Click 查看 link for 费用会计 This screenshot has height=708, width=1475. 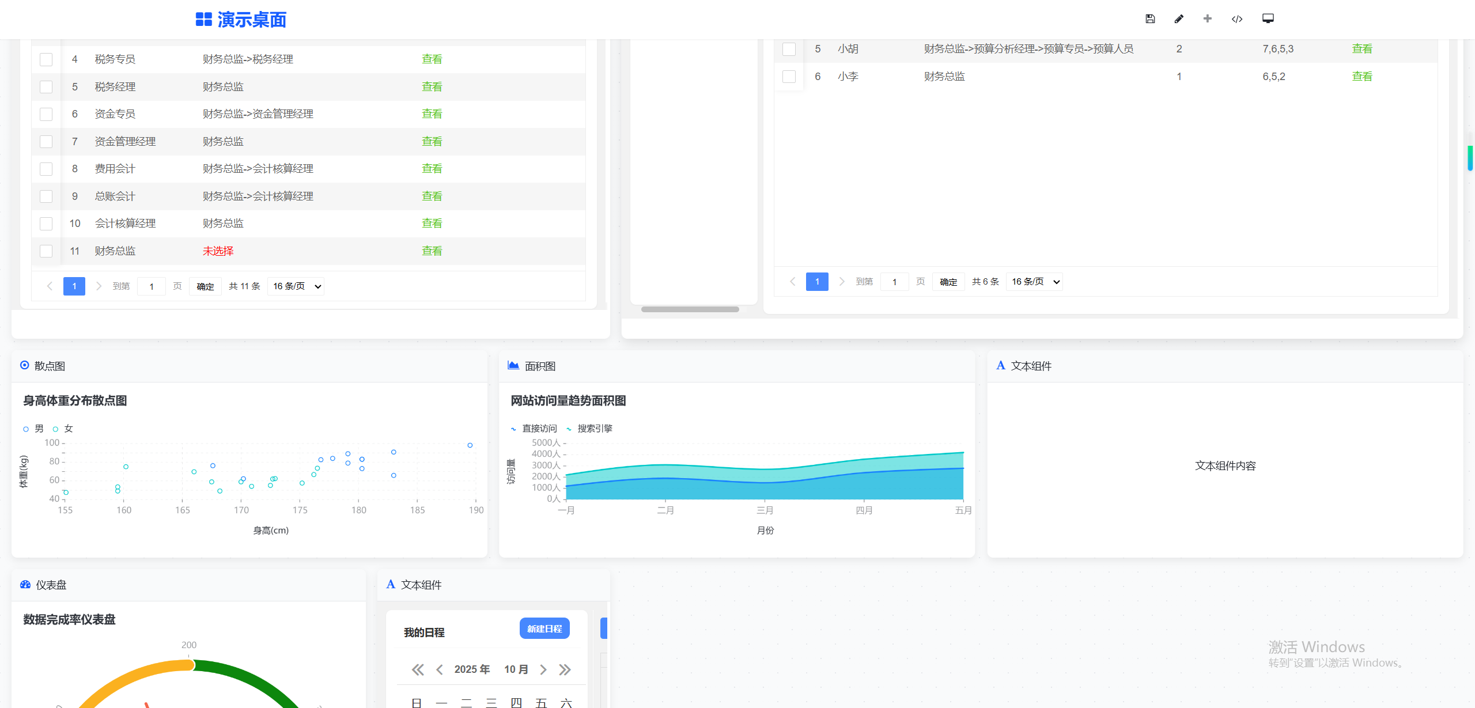pos(432,169)
